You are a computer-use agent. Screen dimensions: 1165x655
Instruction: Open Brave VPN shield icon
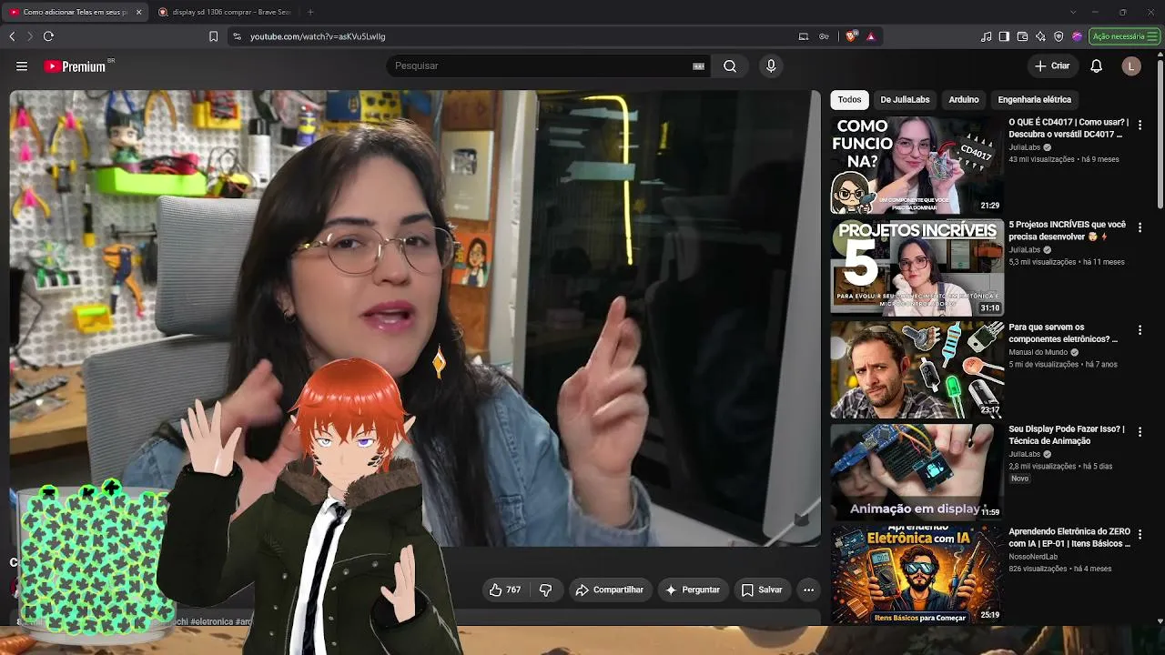(1059, 36)
